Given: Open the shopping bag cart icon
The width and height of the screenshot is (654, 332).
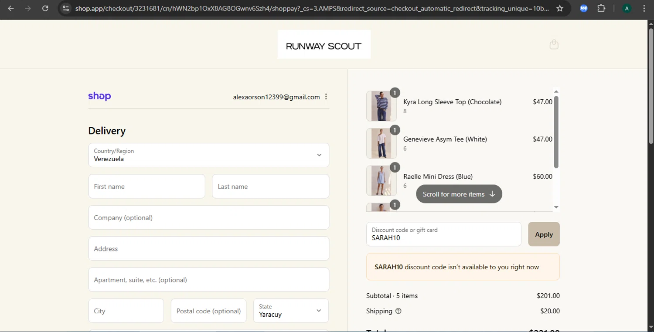Looking at the screenshot, I should pos(554,44).
